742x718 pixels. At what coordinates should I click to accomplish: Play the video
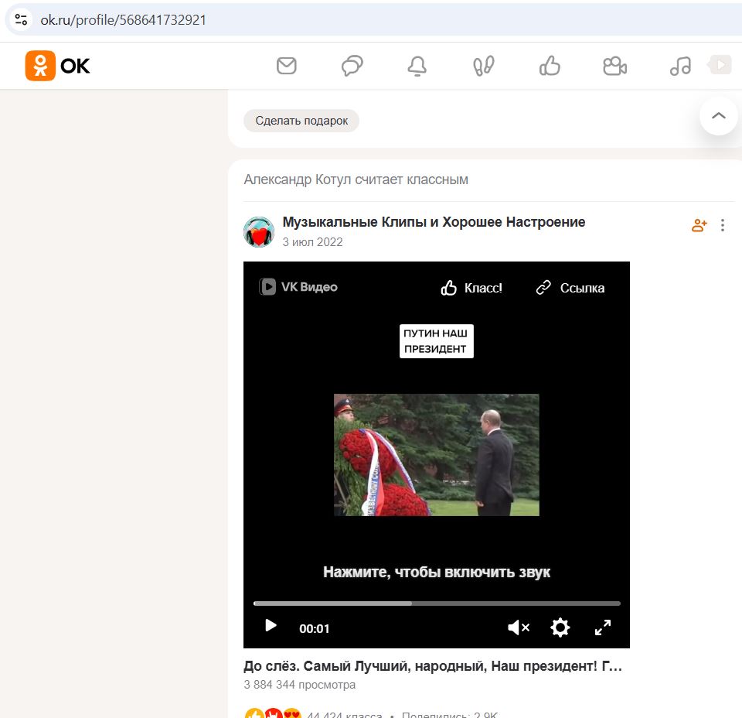(x=271, y=626)
